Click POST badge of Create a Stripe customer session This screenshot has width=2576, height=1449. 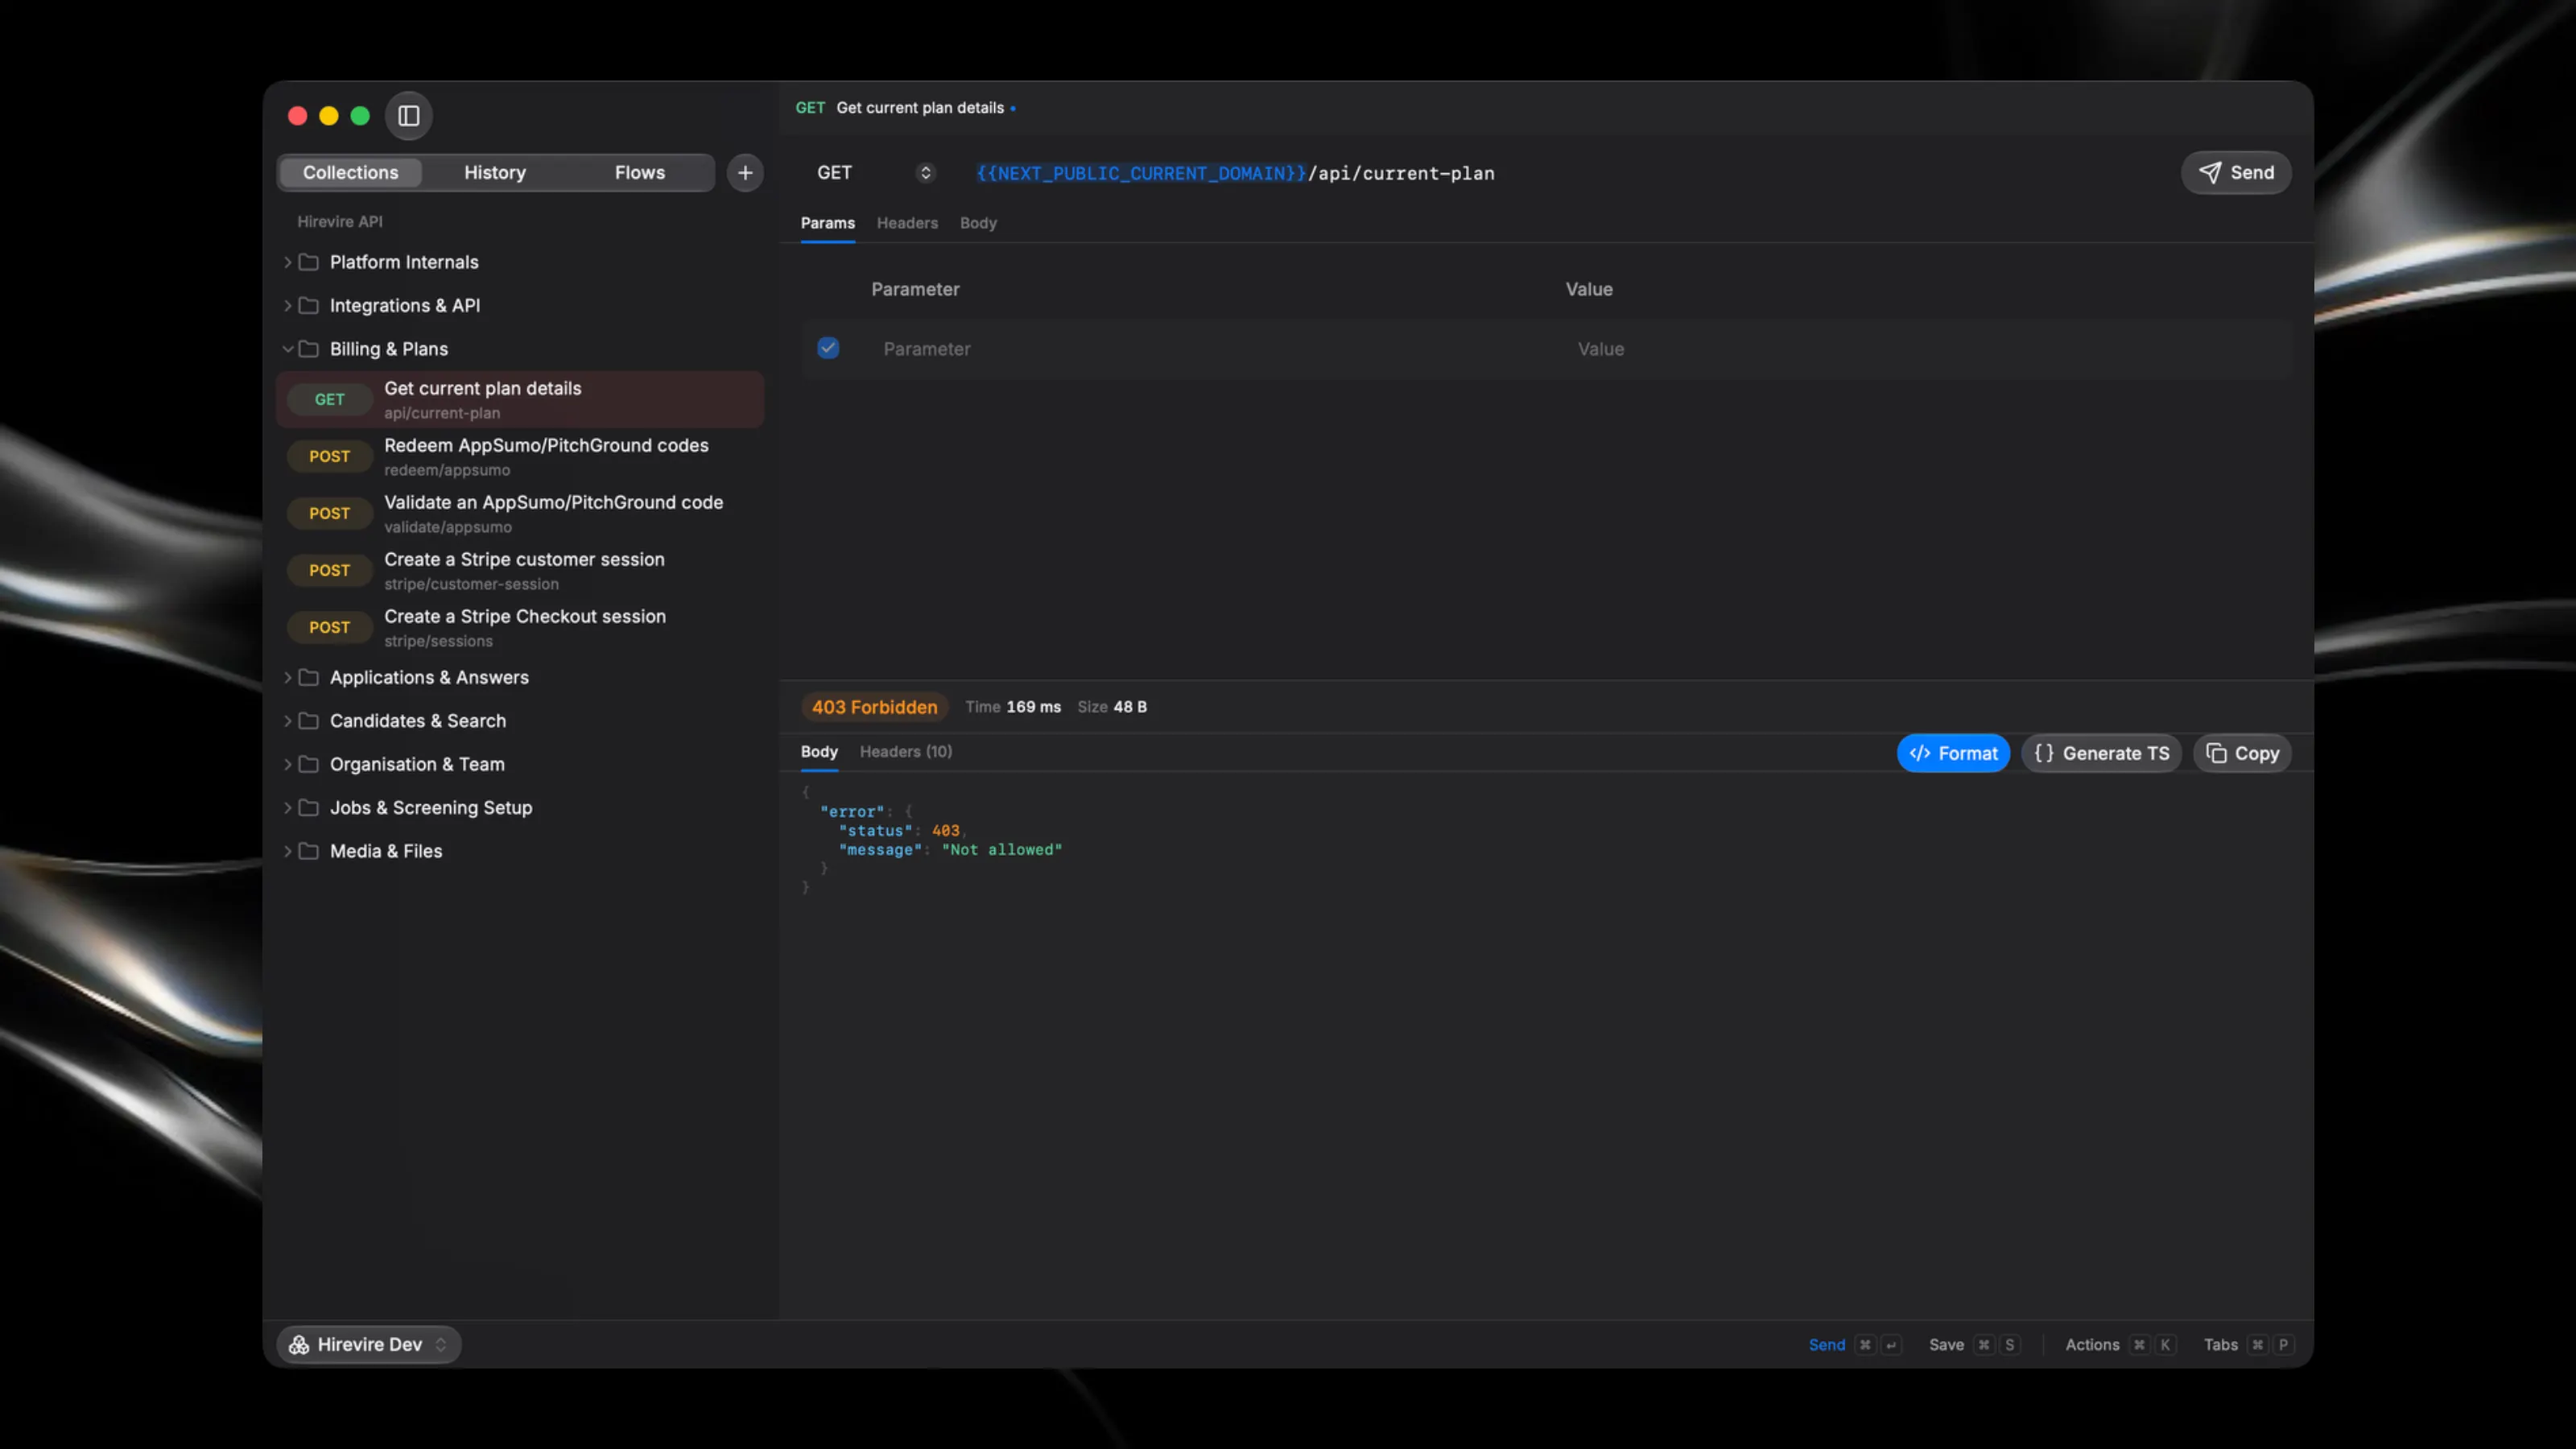[x=329, y=570]
